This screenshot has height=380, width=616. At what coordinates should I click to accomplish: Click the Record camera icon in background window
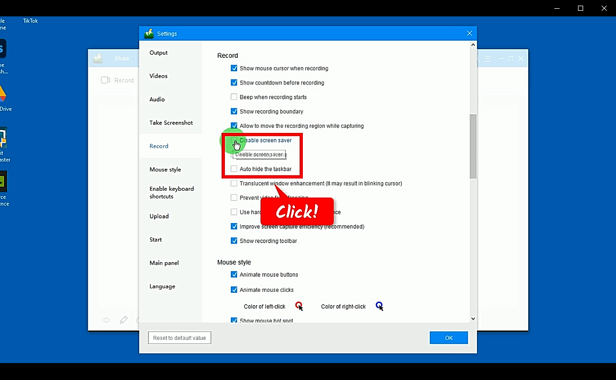tap(105, 80)
